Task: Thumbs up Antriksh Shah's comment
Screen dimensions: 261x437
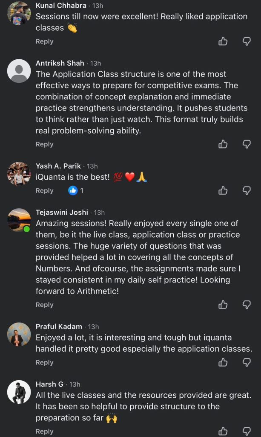Action: click(223, 144)
